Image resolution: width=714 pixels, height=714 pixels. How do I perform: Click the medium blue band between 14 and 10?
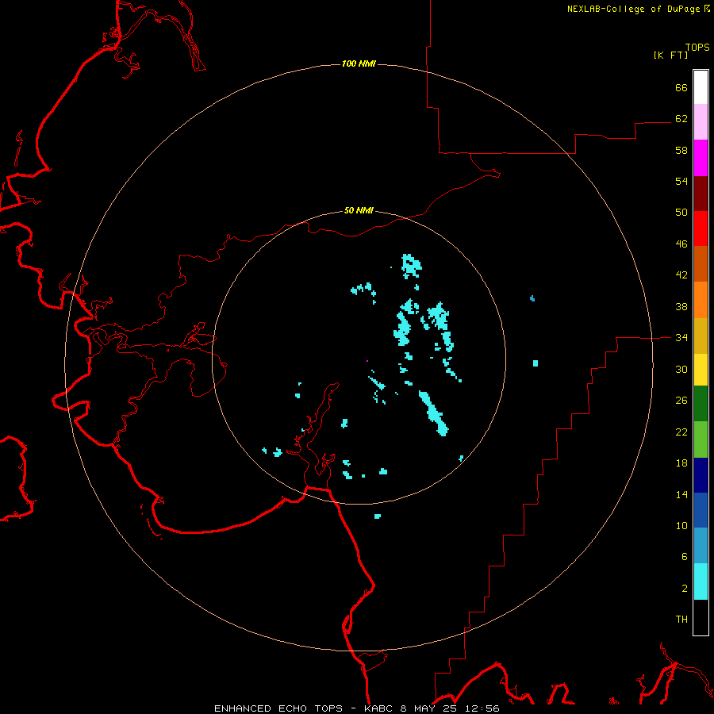pyautogui.click(x=701, y=510)
